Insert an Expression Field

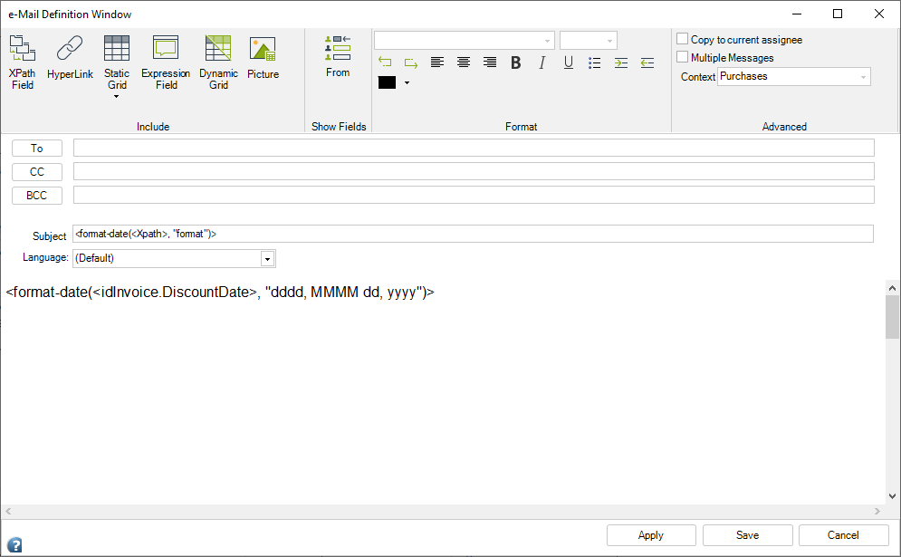166,62
